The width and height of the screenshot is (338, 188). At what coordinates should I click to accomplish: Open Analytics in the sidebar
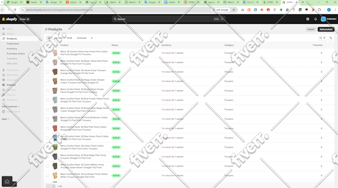11,100
